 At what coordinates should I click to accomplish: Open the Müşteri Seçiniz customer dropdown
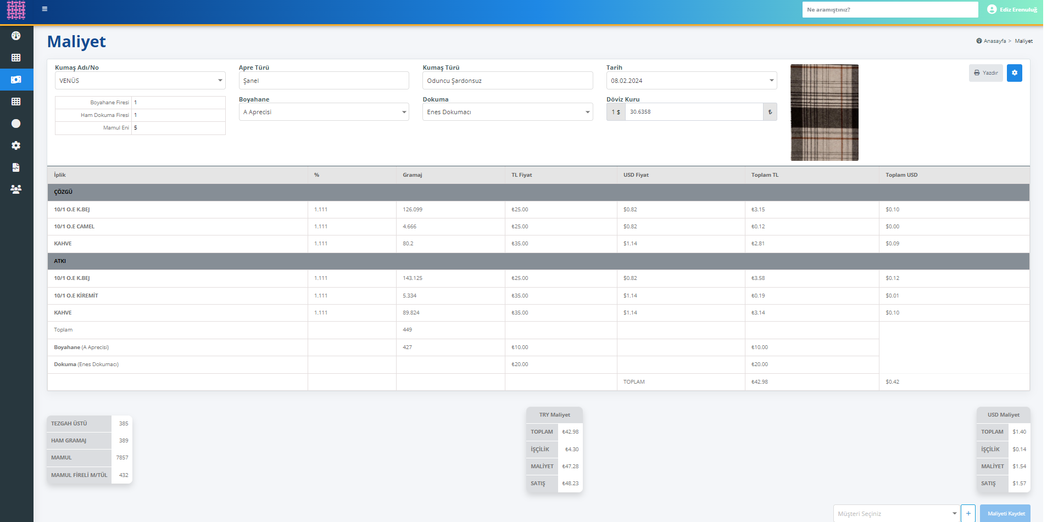click(x=896, y=514)
